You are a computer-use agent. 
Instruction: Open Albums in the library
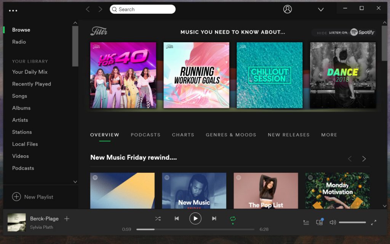click(x=21, y=108)
